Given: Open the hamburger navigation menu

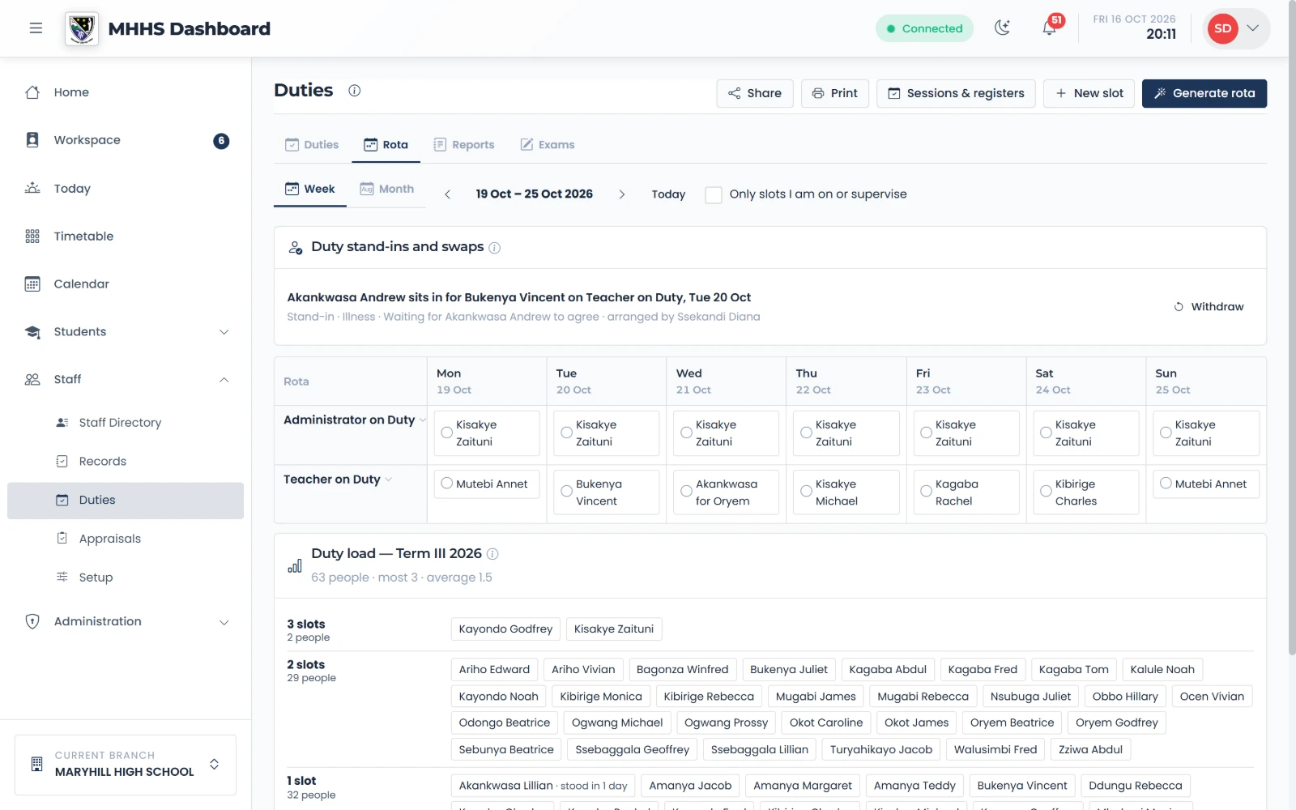Looking at the screenshot, I should 36,28.
